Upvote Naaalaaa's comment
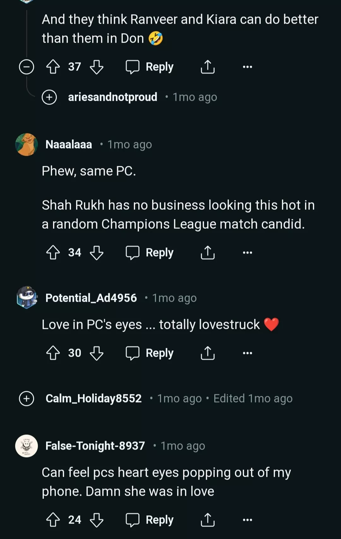This screenshot has height=539, width=341. point(53,253)
